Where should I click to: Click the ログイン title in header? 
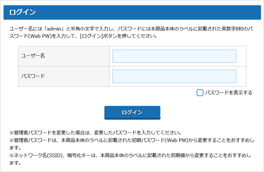23,12
